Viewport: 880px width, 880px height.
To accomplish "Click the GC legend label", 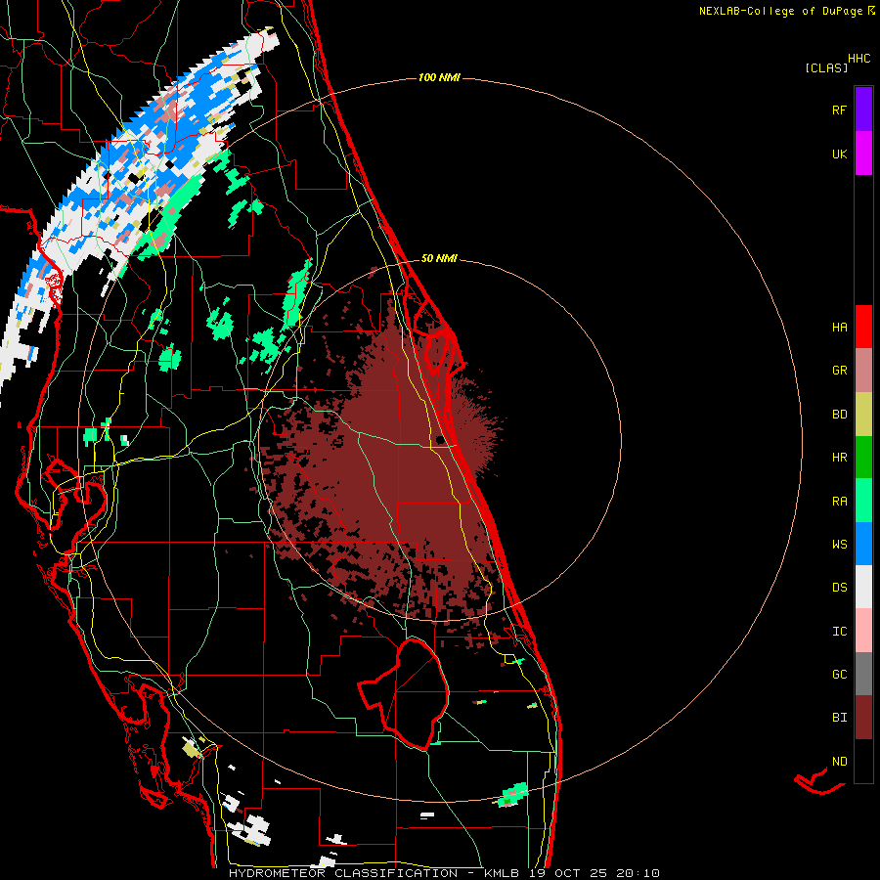I will 839,675.
